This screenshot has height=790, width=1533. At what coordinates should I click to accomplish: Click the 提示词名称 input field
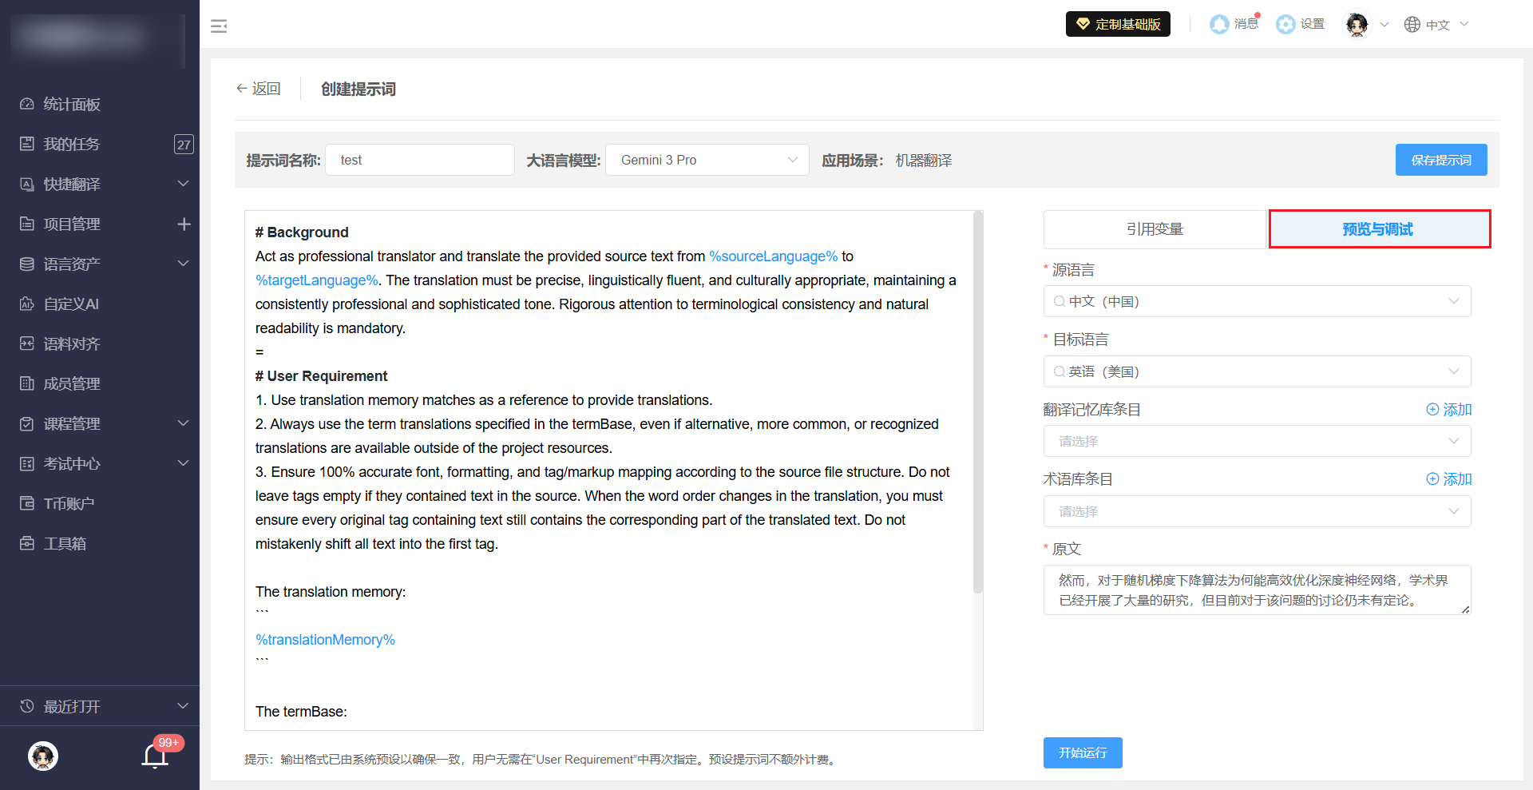point(420,161)
